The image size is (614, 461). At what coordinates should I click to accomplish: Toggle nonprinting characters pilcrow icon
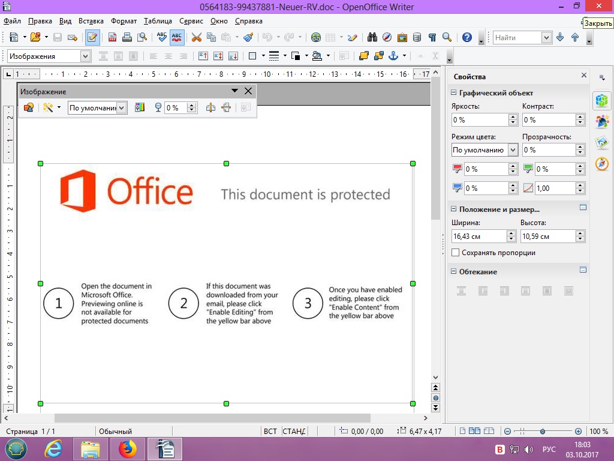pos(432,37)
